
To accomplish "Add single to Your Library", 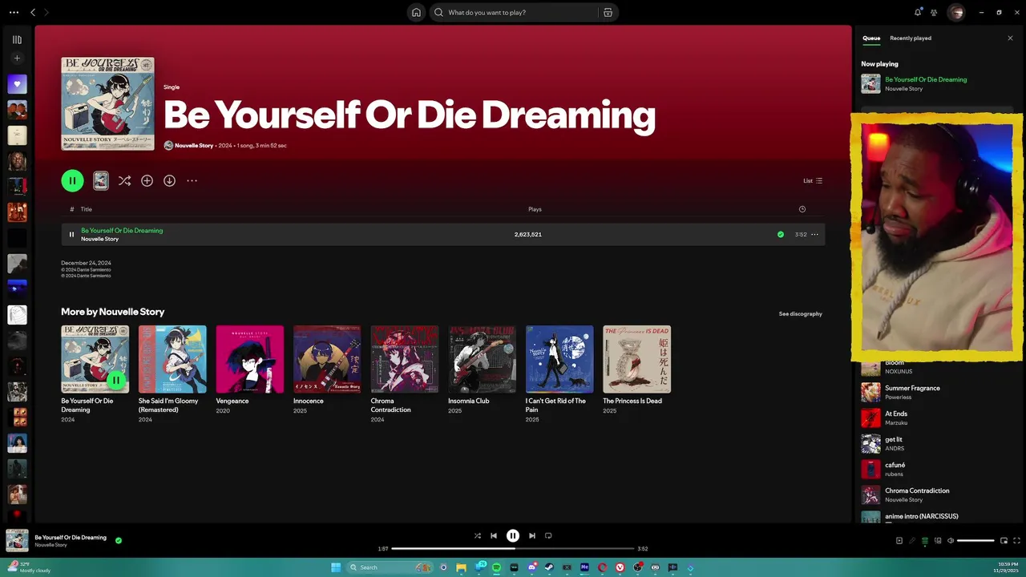I will pos(147,180).
